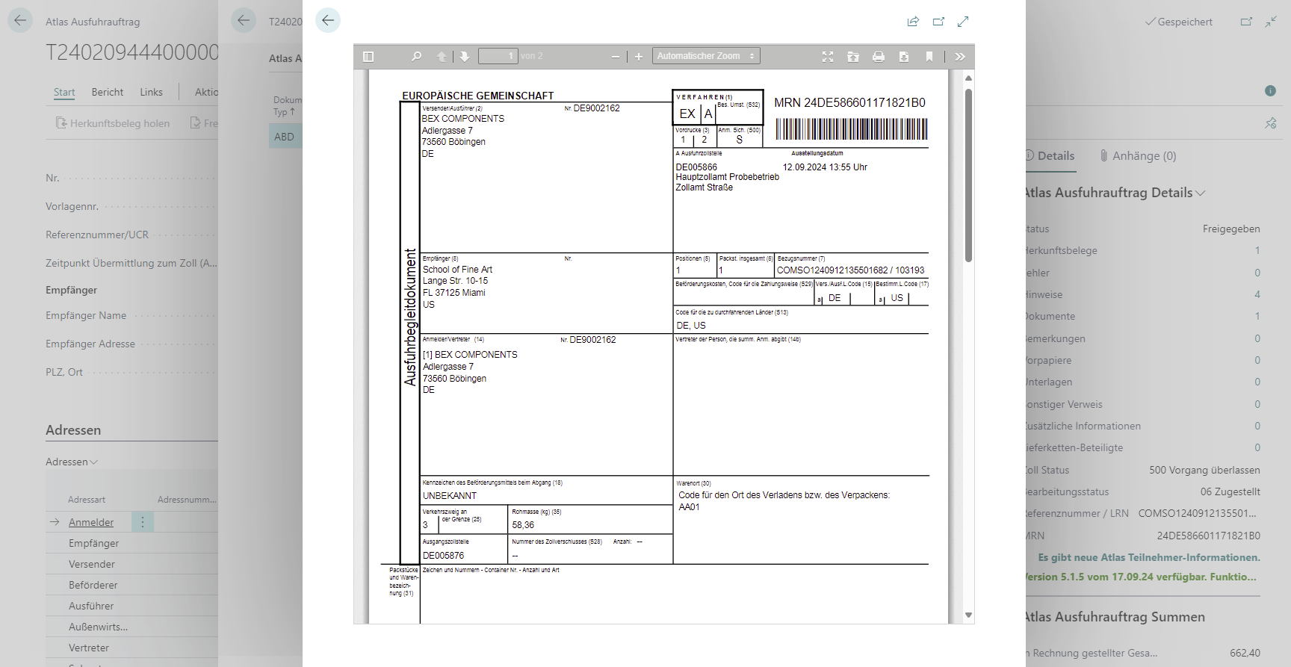The width and height of the screenshot is (1291, 667).
Task: Open the three-dot menu on the Anmelder row
Action: point(143,522)
